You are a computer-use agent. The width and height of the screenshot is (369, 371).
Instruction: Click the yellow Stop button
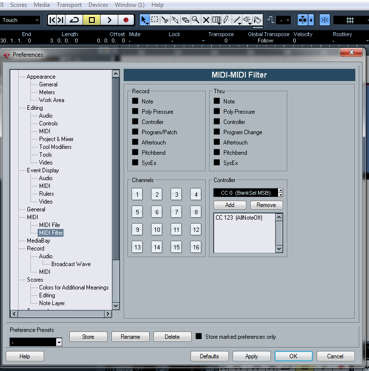click(x=92, y=20)
